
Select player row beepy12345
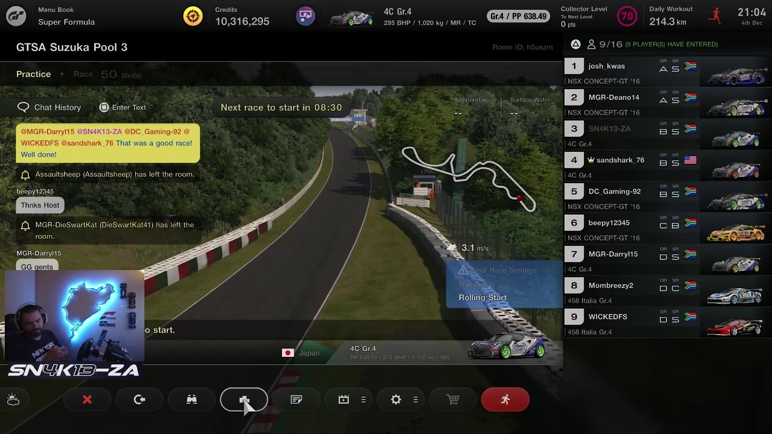point(668,228)
